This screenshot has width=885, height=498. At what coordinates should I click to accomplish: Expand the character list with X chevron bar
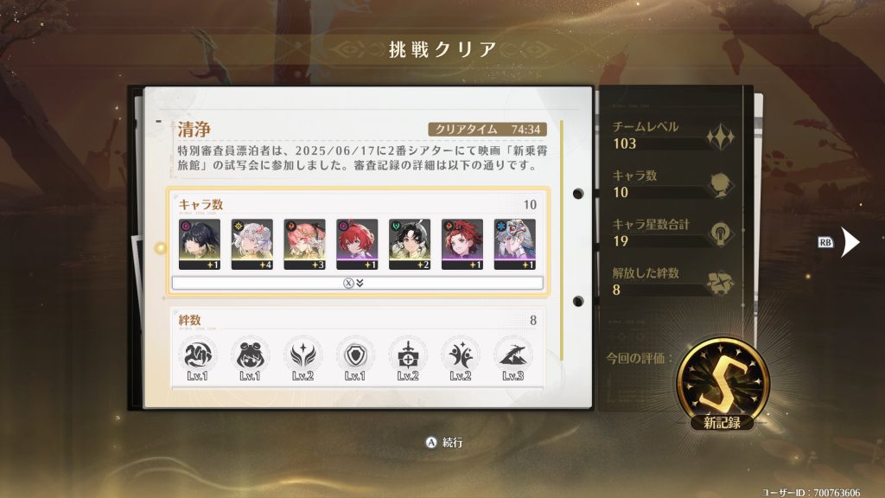357,283
